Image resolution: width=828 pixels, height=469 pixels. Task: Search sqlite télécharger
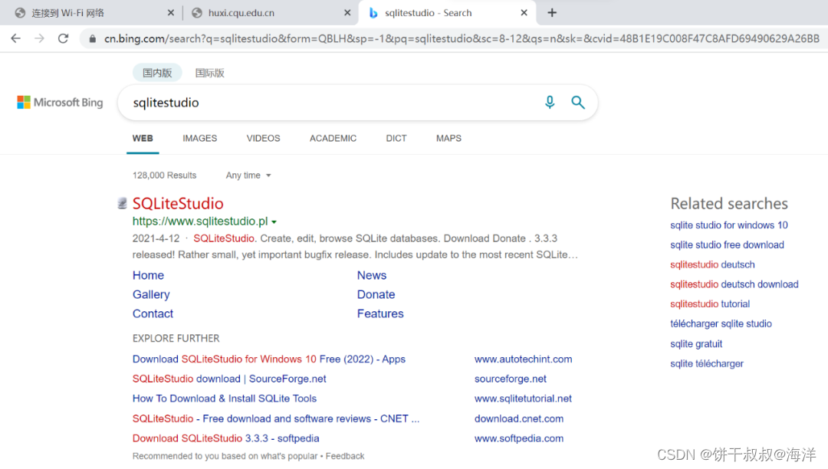pyautogui.click(x=707, y=363)
